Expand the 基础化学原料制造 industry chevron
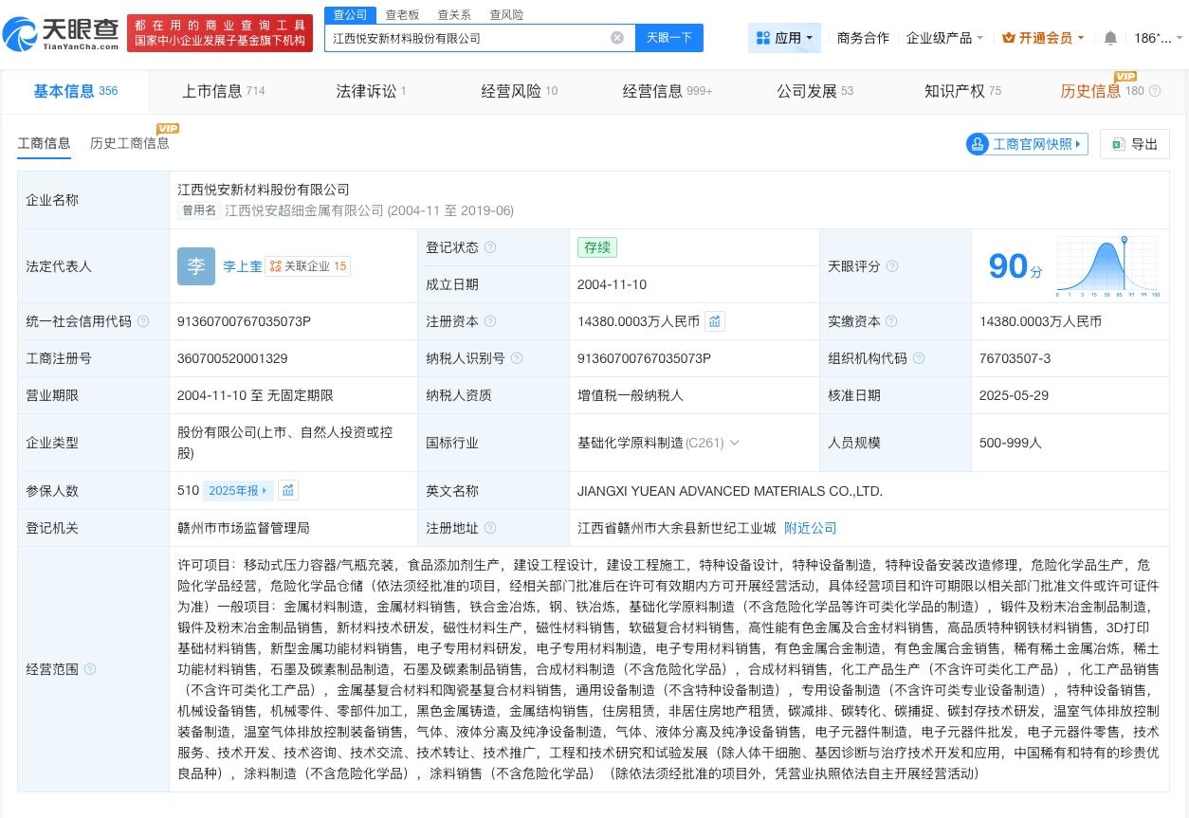The image size is (1189, 818). pos(734,443)
